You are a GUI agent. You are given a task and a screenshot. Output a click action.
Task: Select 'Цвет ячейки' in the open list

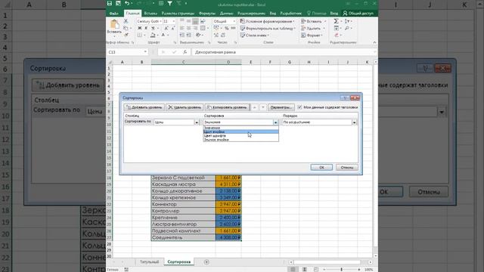240,131
